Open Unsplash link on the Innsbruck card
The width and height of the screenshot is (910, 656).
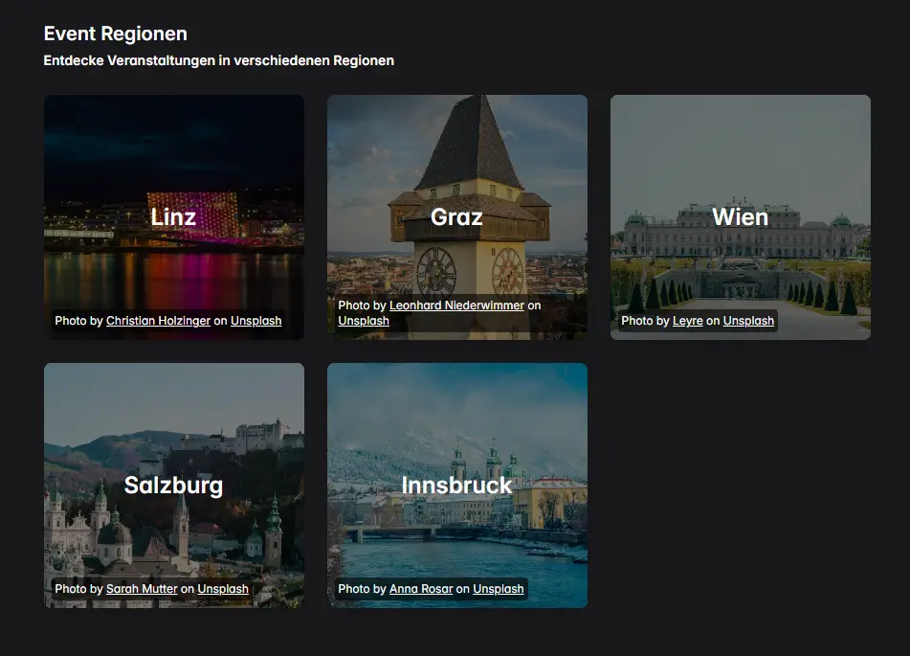coord(498,589)
